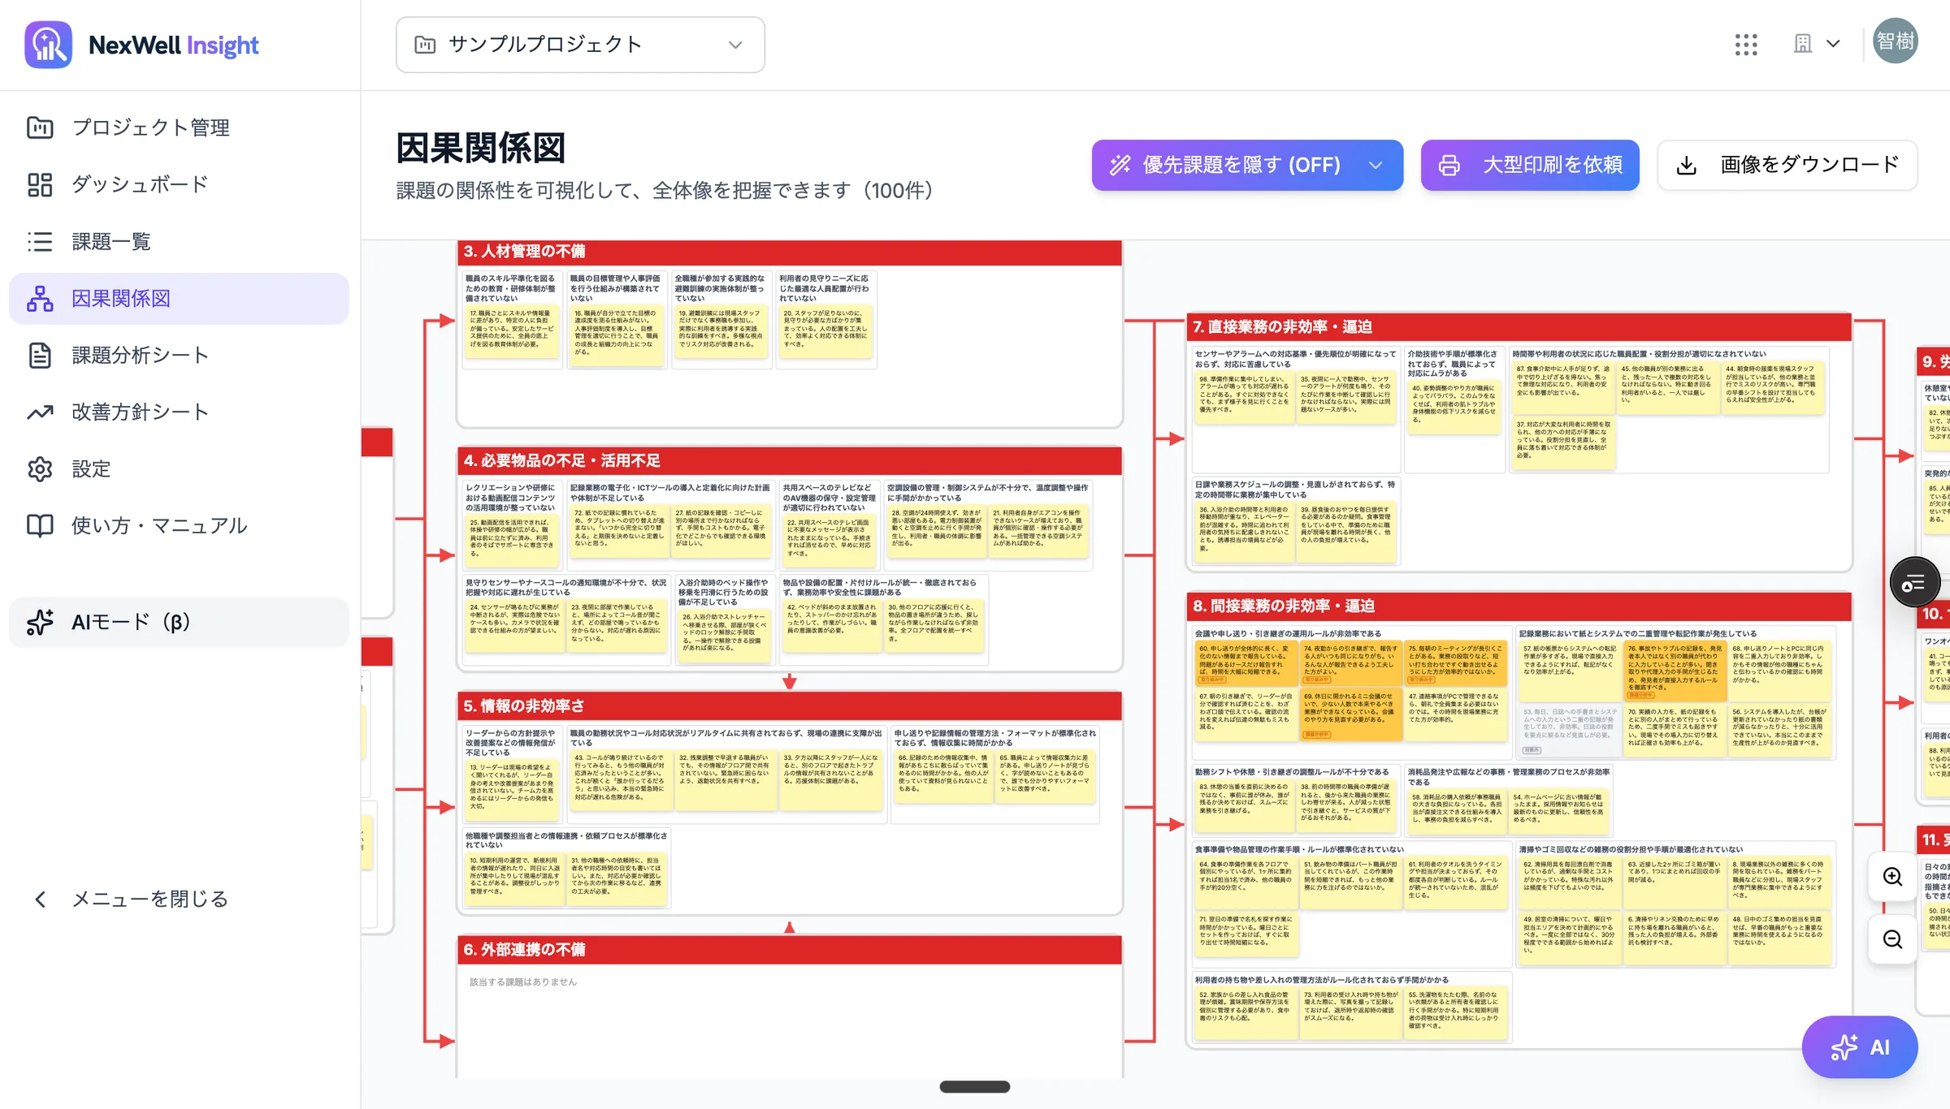Select orange sticky note number 76
Screen dimensions: 1950x1109
(x=1675, y=671)
